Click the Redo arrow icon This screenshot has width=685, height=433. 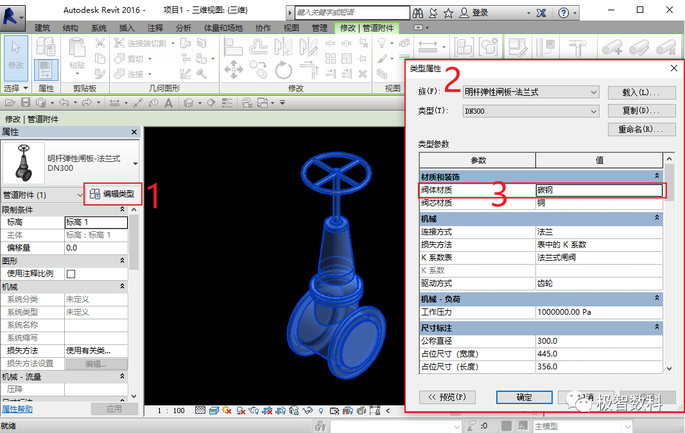tap(87, 103)
